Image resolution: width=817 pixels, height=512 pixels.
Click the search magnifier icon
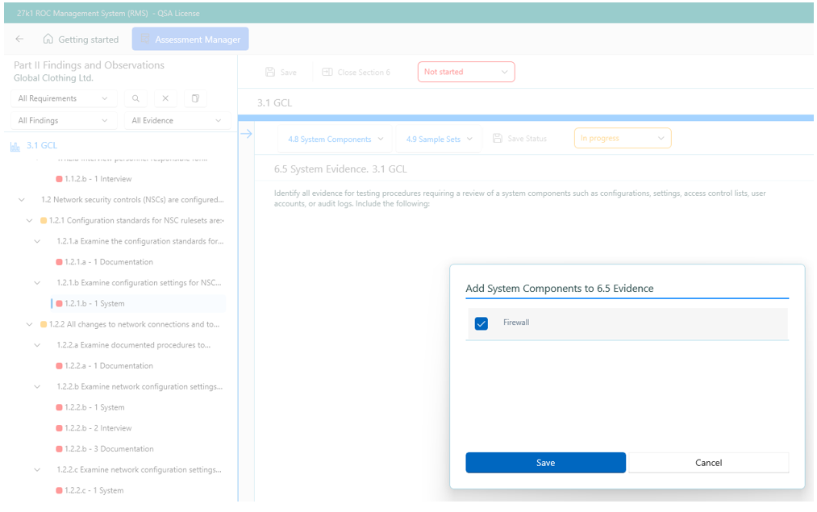(x=135, y=98)
